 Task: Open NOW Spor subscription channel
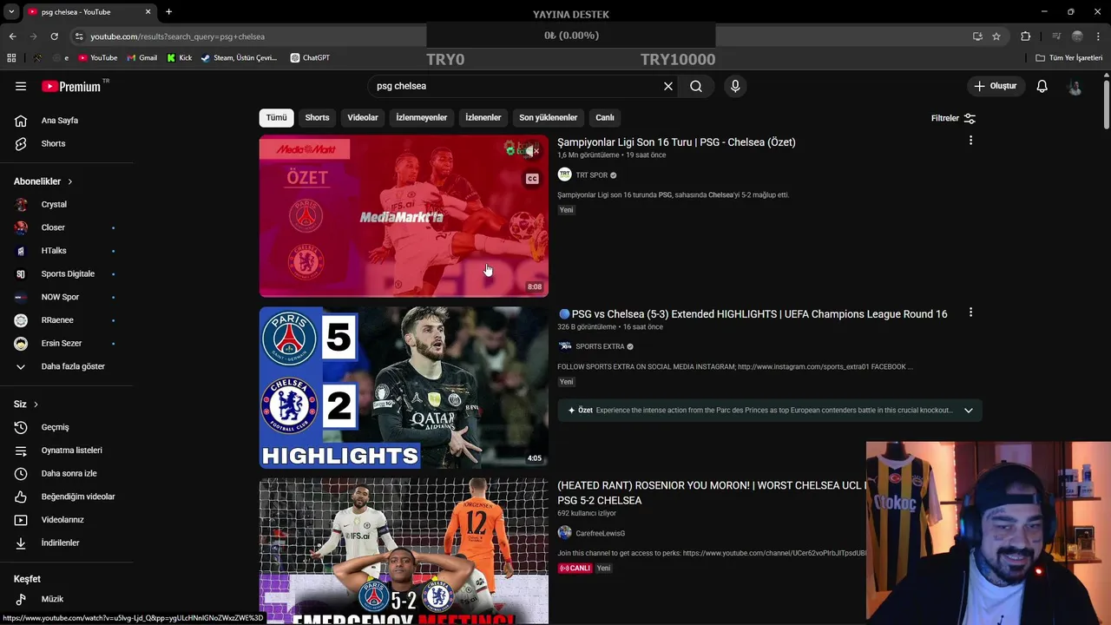pos(60,297)
